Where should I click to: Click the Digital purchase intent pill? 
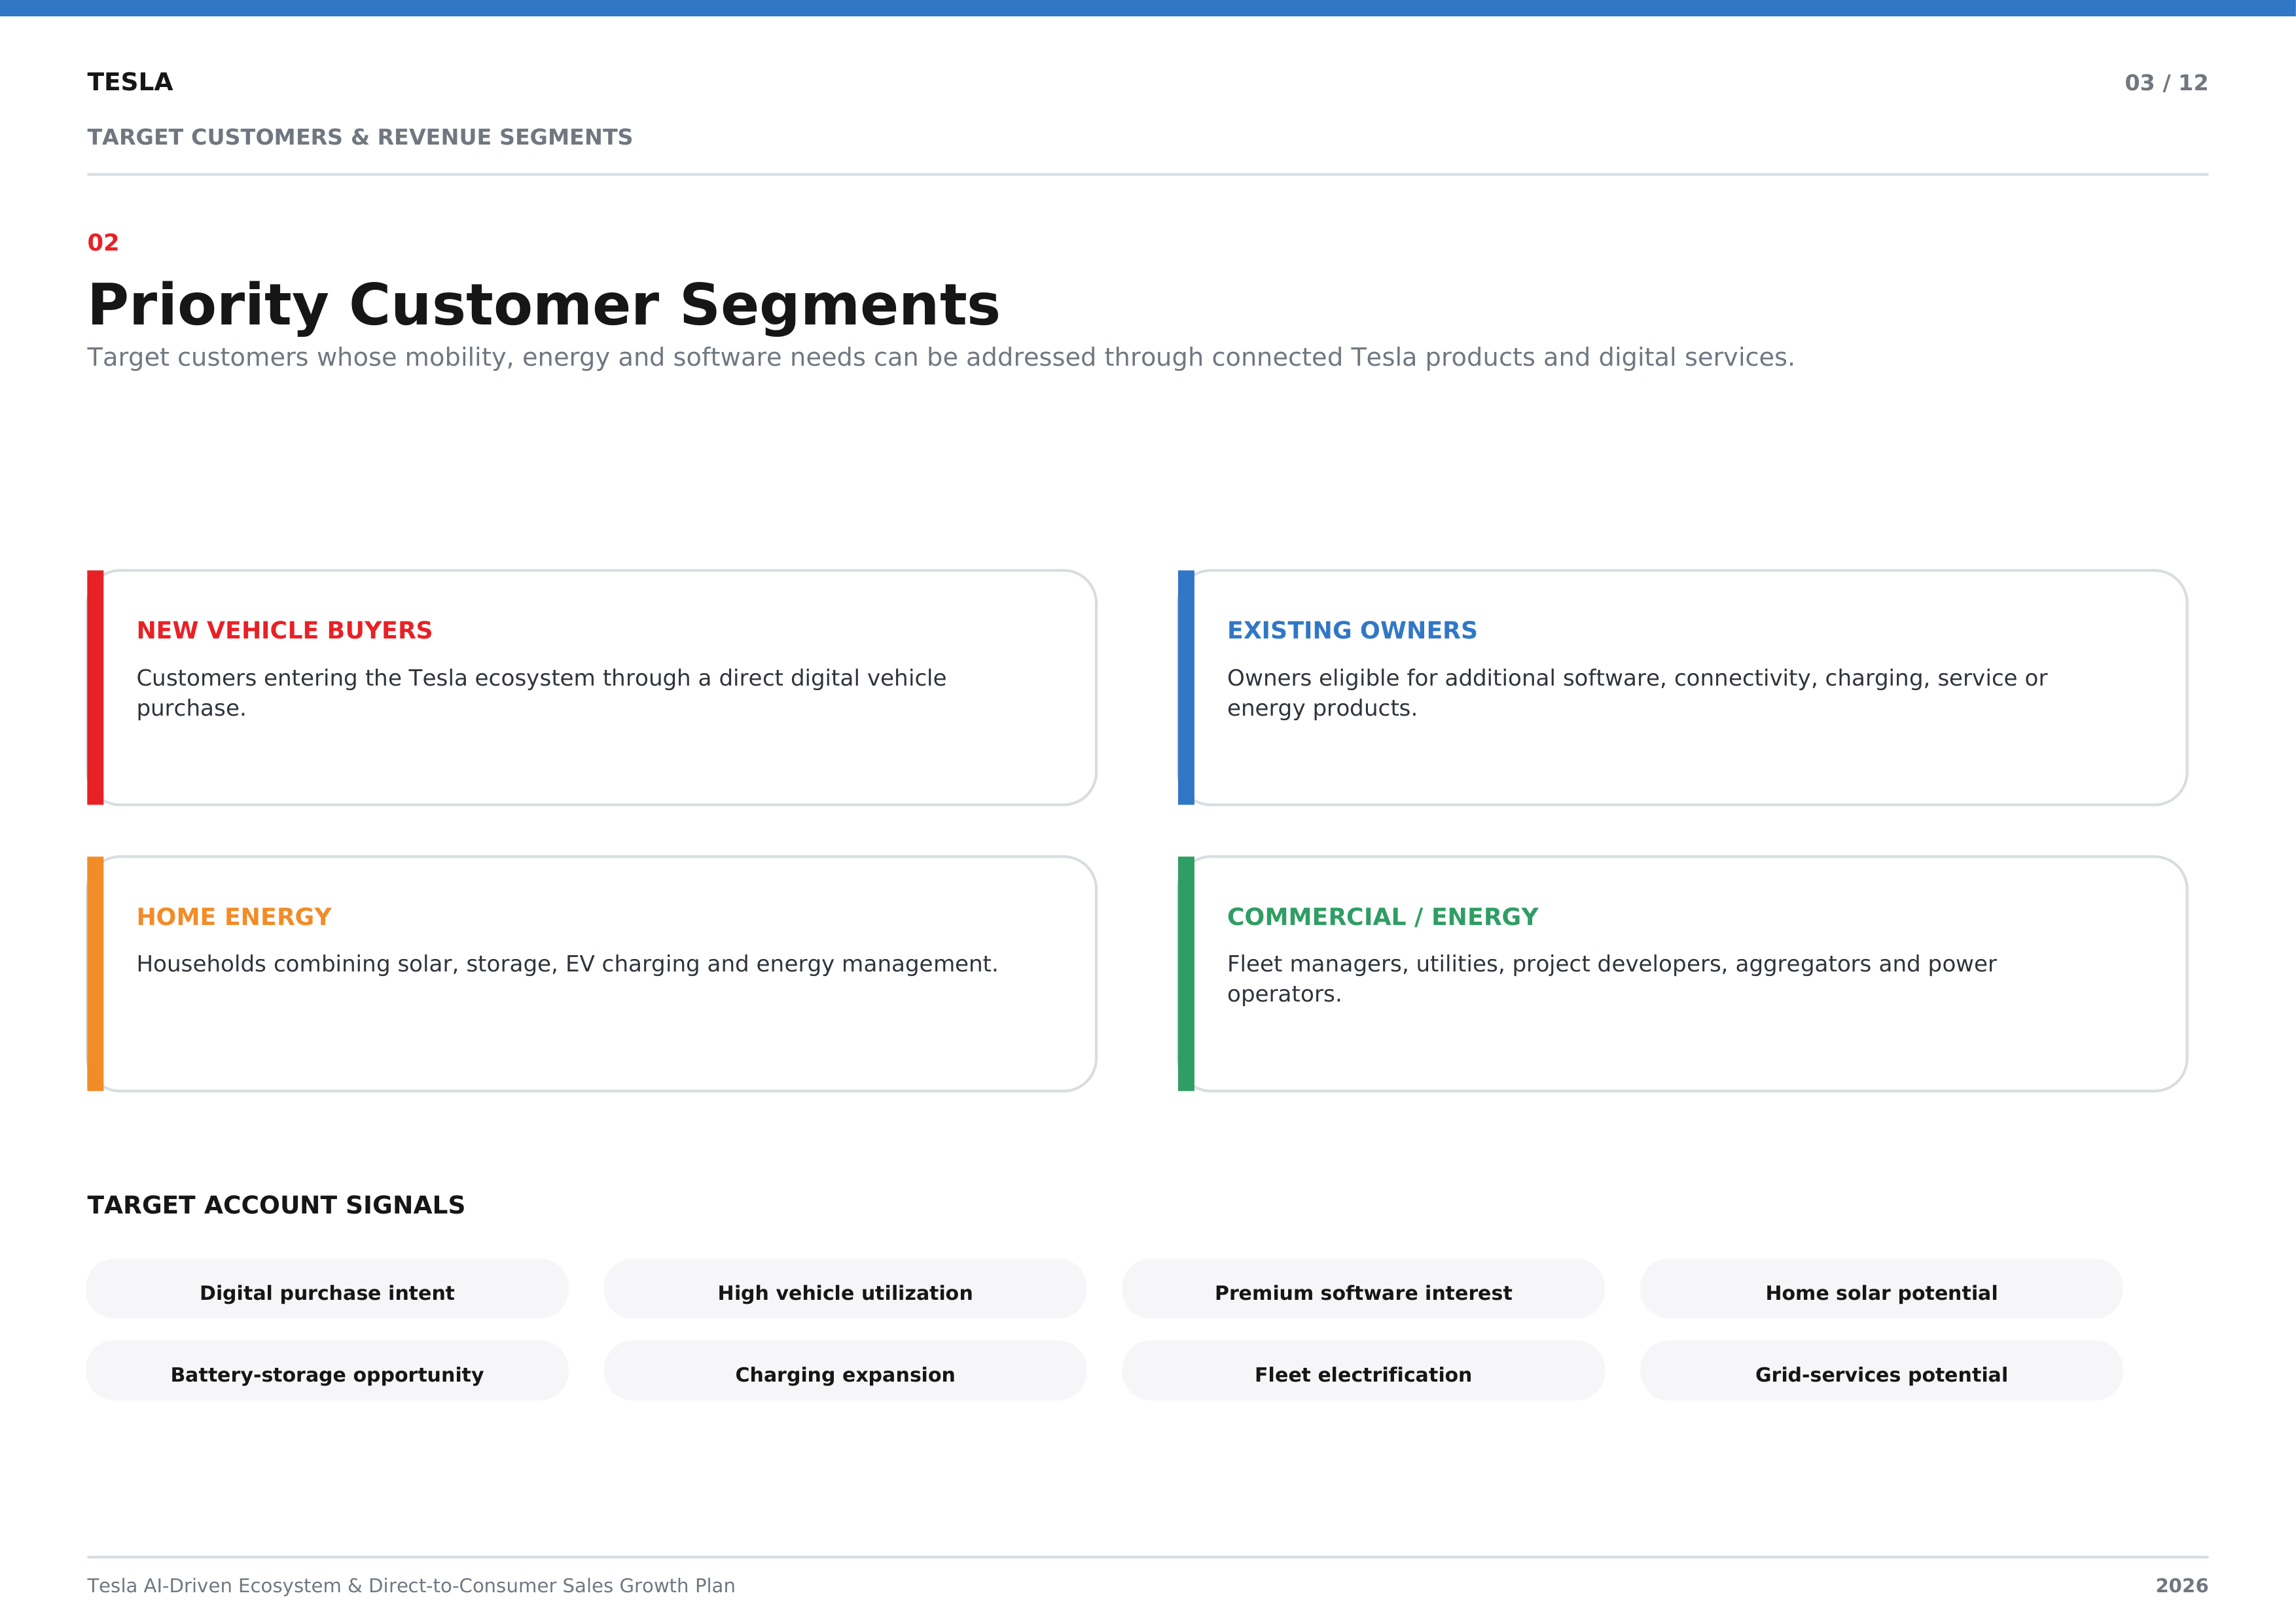click(327, 1289)
